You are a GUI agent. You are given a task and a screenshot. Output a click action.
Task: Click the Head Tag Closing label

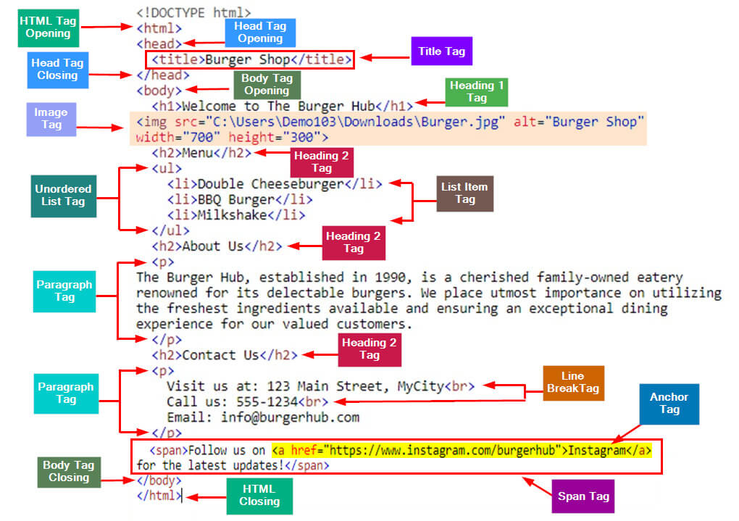tap(57, 70)
